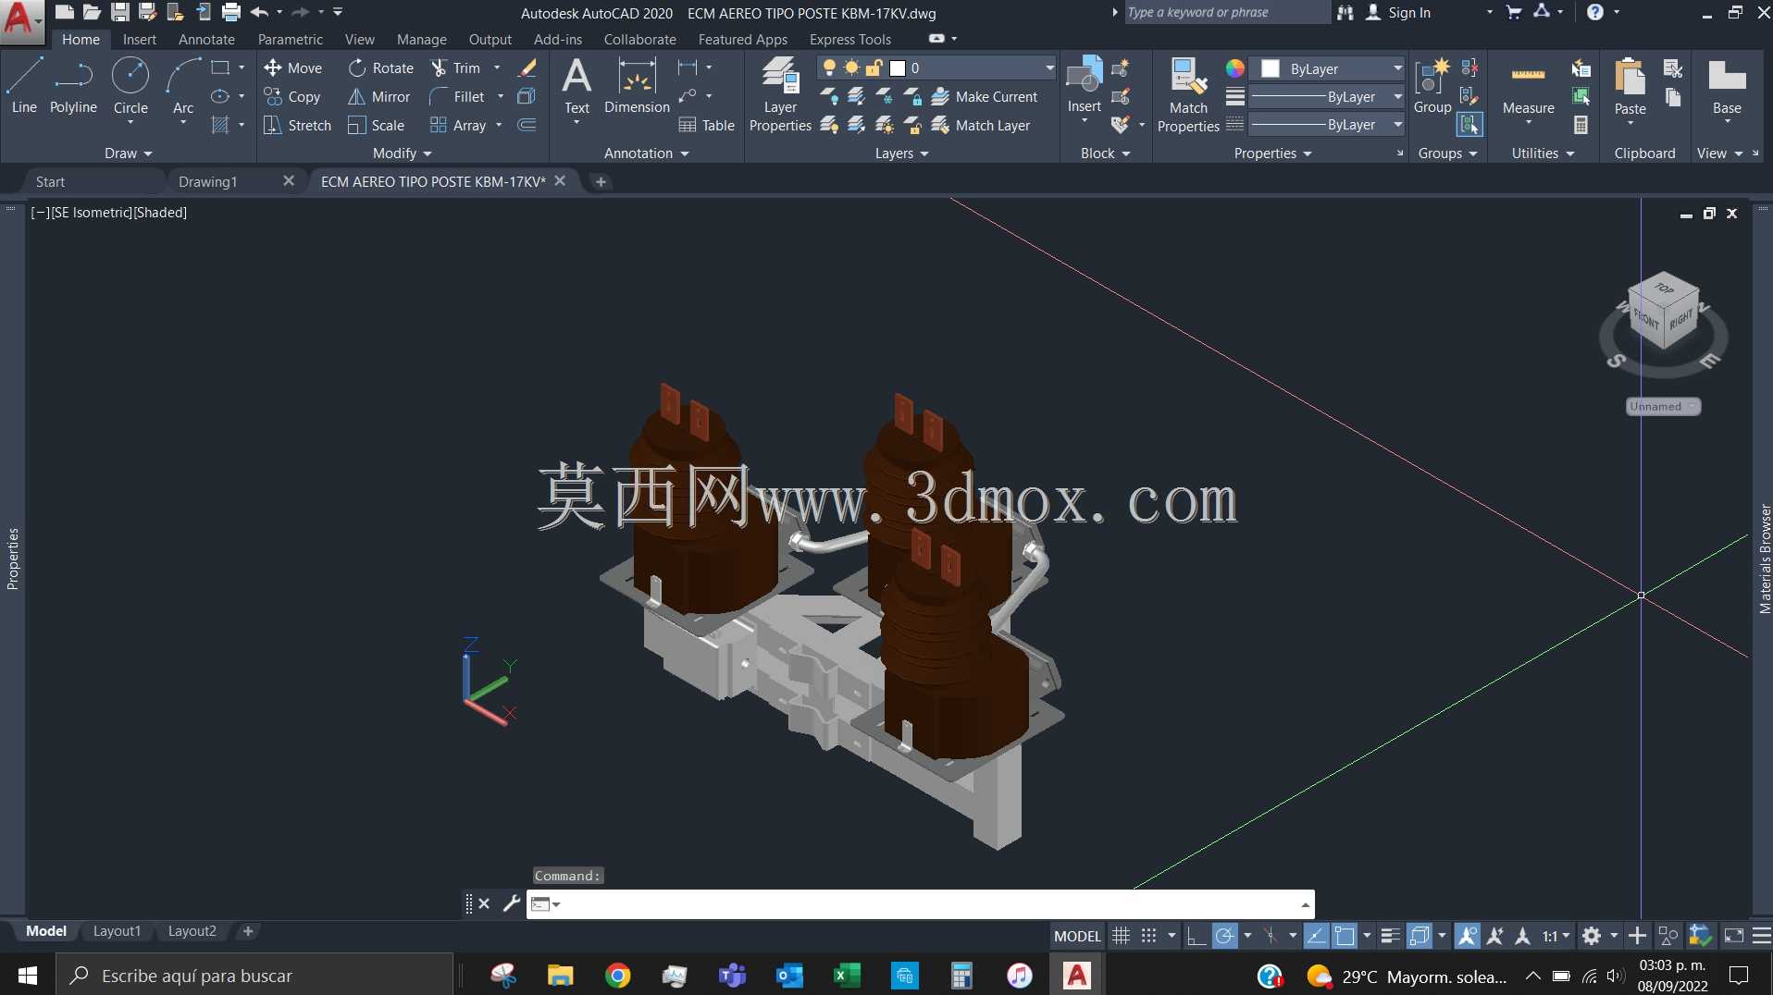
Task: Open the Shaded visual style control
Action: click(160, 213)
